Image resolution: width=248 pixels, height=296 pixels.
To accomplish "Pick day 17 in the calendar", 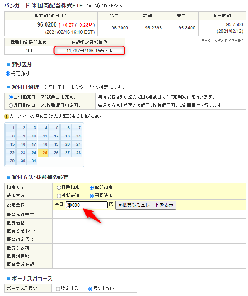I will (x=32, y=144).
